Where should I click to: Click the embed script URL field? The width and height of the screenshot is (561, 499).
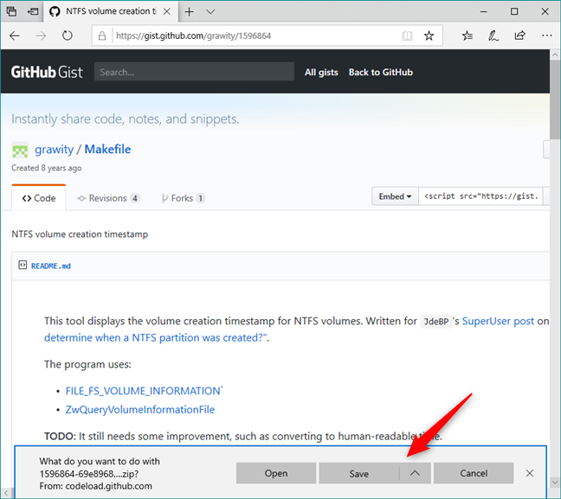480,196
